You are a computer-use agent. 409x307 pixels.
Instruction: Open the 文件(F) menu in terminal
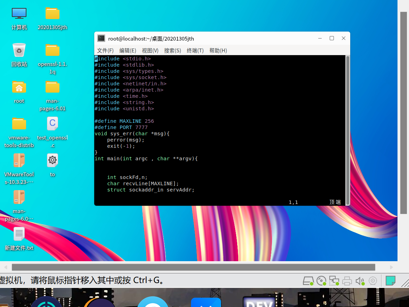tap(105, 51)
